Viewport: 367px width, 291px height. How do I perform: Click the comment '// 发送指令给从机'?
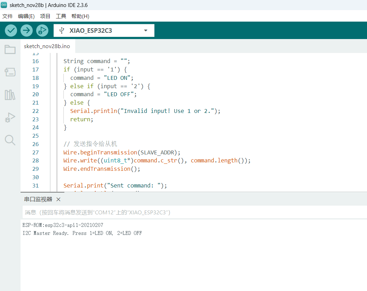click(90, 144)
